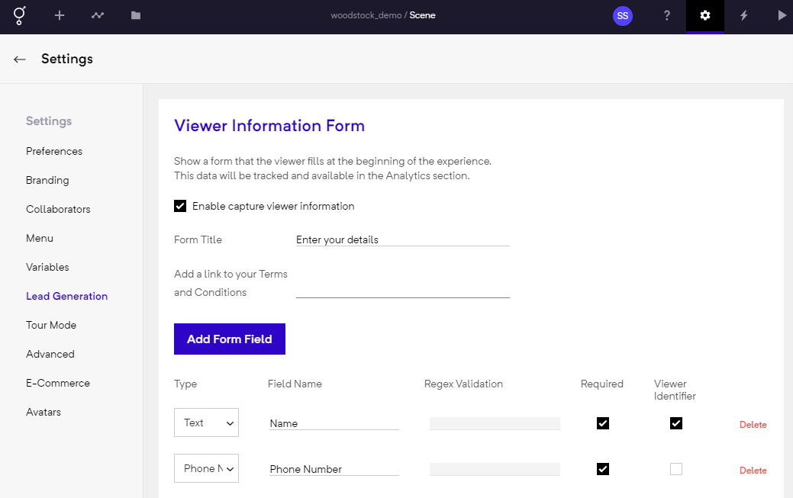Viewport: 793px width, 498px height.
Task: Select E-Commerce in settings sidebar
Action: (58, 383)
